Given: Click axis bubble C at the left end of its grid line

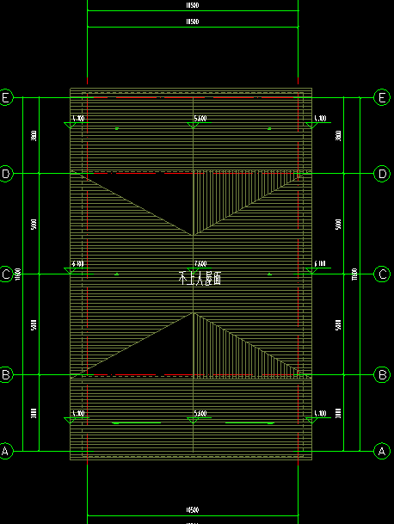Looking at the screenshot, I should (6, 274).
